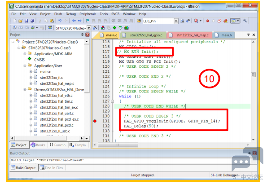The height and width of the screenshot is (184, 267).
Task: Open the Project menu
Action: pyautogui.click(x=45, y=14)
